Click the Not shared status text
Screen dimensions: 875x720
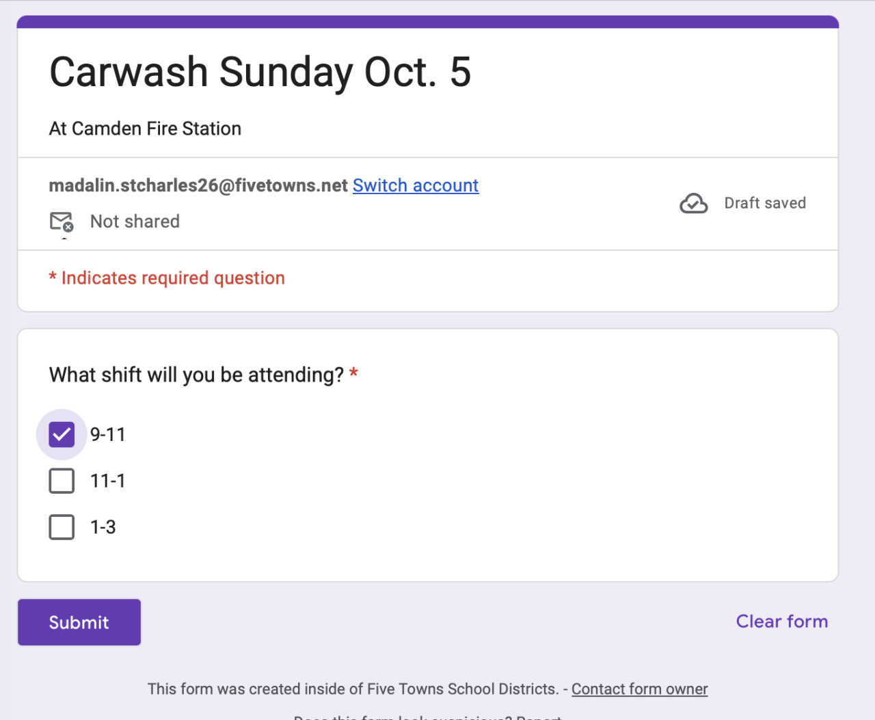click(x=135, y=222)
